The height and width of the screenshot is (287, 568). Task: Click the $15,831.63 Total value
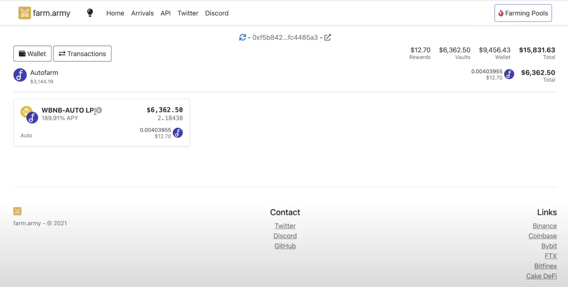(537, 50)
